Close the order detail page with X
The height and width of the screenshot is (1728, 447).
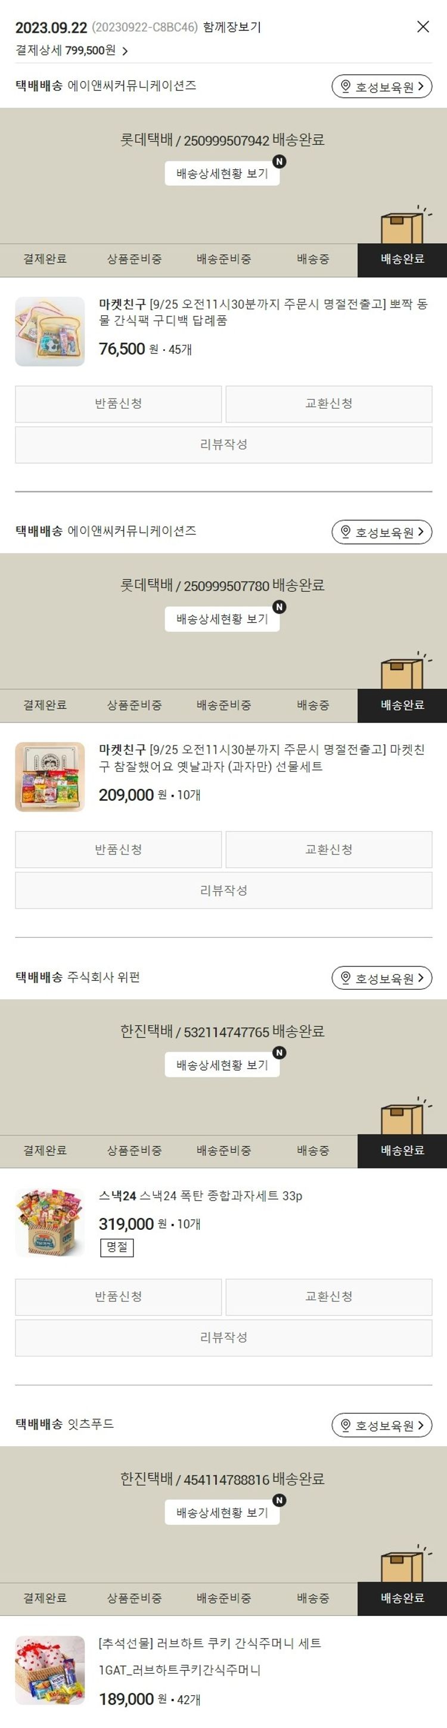[423, 27]
